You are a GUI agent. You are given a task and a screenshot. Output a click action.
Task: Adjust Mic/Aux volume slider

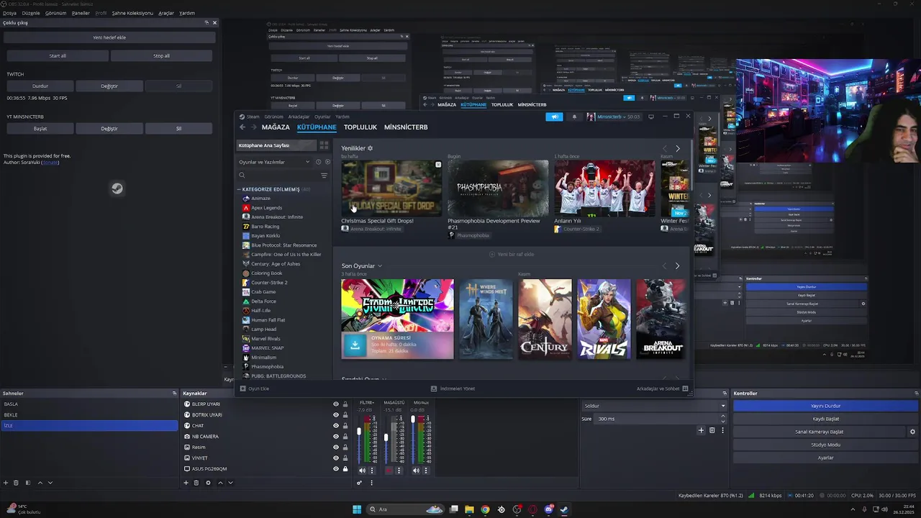coord(413,419)
